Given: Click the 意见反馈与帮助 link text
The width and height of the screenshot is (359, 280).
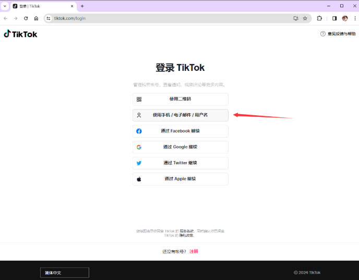Looking at the screenshot, I should click(341, 34).
